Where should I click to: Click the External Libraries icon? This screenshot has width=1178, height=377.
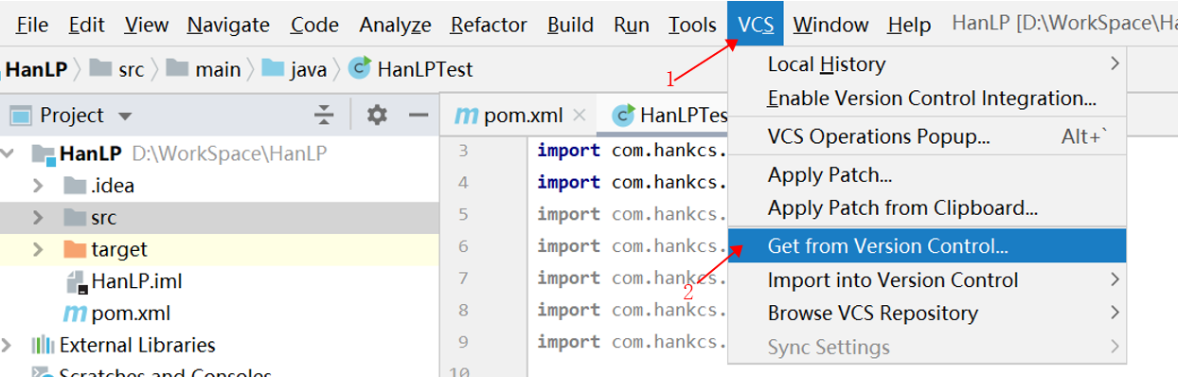coord(43,345)
